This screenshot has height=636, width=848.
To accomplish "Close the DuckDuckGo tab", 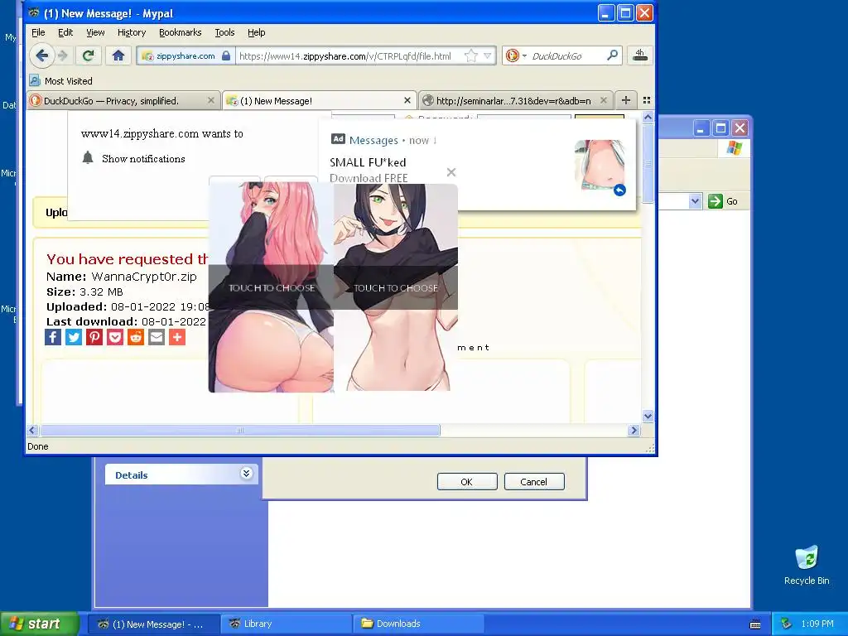I will point(211,100).
